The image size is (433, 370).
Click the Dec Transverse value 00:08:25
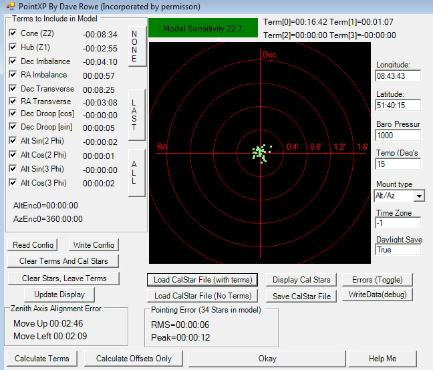(99, 89)
